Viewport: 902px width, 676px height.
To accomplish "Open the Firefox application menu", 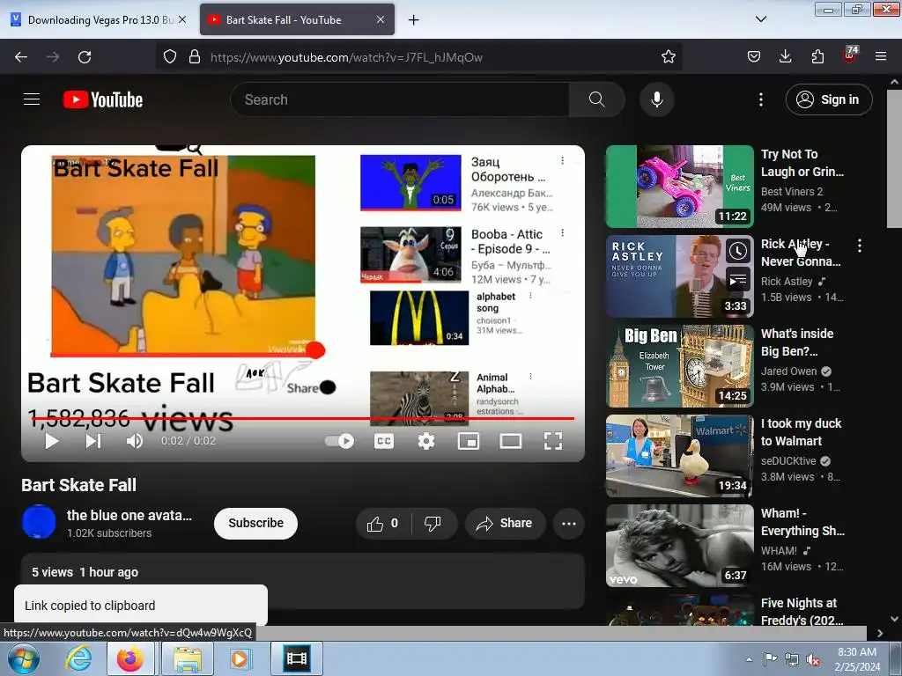I will [x=881, y=57].
